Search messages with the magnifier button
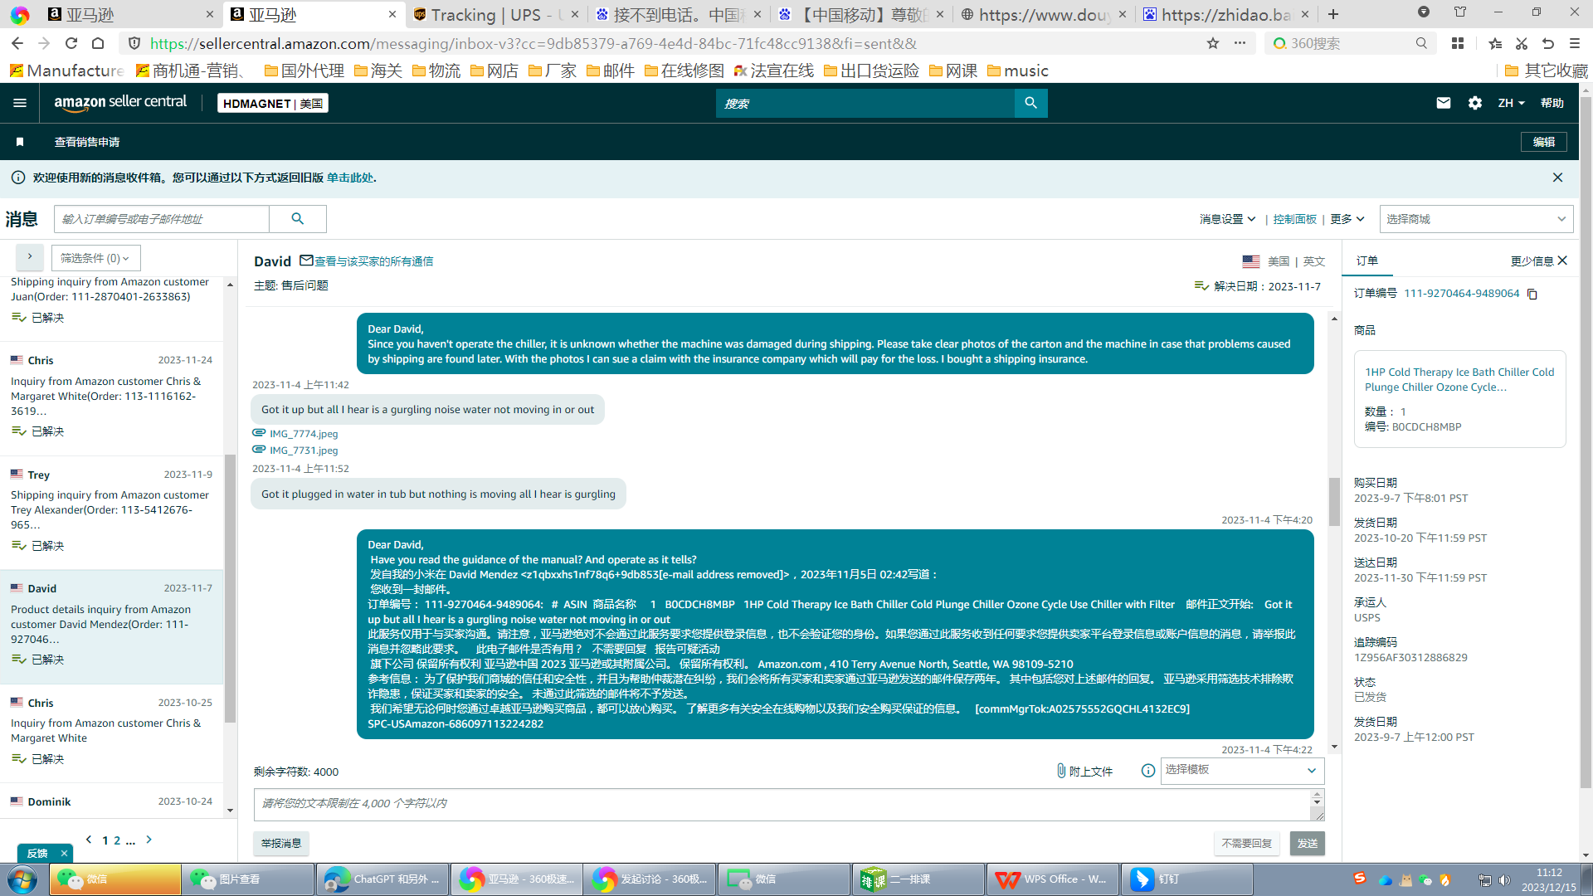Screen dimensions: 1593x896 pos(297,219)
